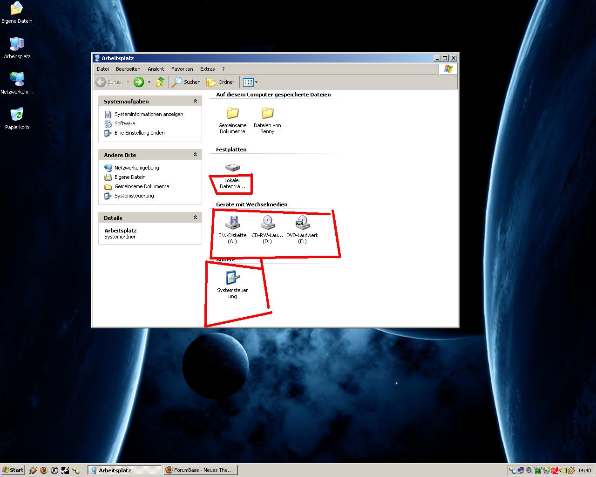Screen dimensions: 596x477
Task: Toggle the Ordner folders pane button
Action: (221, 82)
